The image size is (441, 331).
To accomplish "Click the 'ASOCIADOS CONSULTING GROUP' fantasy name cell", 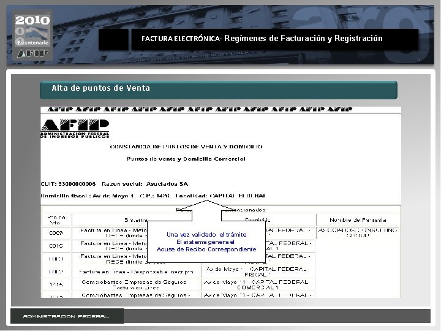I will (x=358, y=233).
